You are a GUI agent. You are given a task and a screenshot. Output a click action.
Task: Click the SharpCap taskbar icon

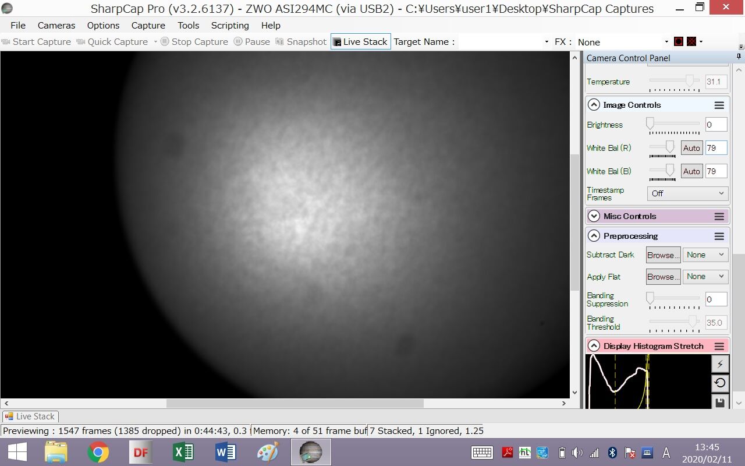(311, 452)
